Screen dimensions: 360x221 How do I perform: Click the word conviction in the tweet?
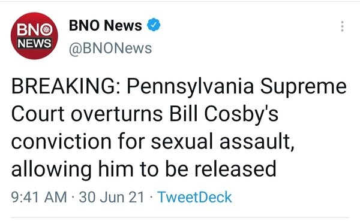click(62, 142)
